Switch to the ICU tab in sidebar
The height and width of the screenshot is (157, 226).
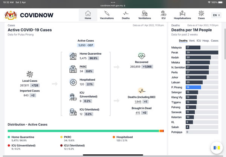click(x=199, y=41)
